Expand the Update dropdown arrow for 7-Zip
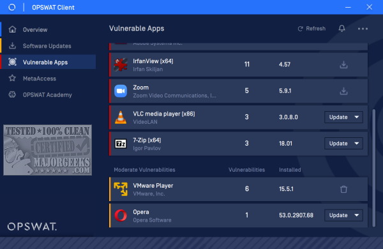Image resolution: width=383 pixels, height=249 pixels. tap(357, 144)
